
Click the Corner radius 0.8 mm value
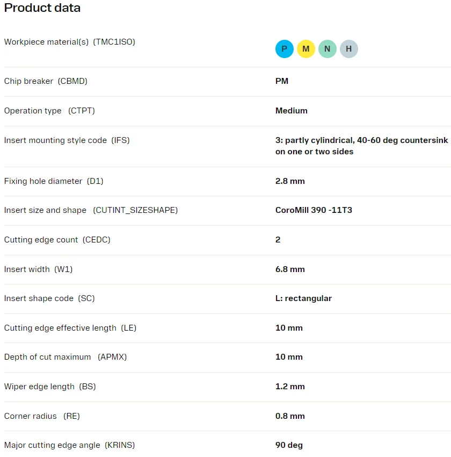click(x=290, y=416)
